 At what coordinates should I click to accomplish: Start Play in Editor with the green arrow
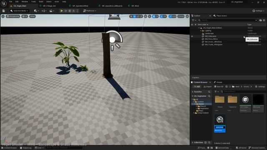click(62, 11)
